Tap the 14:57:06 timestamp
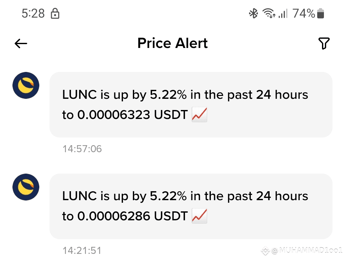Screen dimensions: 345x259 coord(82,149)
